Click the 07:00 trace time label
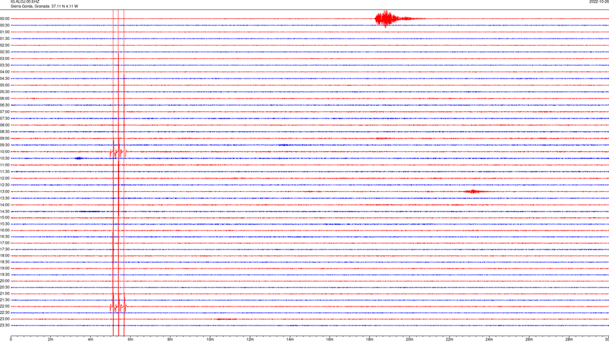609x342 pixels. point(5,111)
